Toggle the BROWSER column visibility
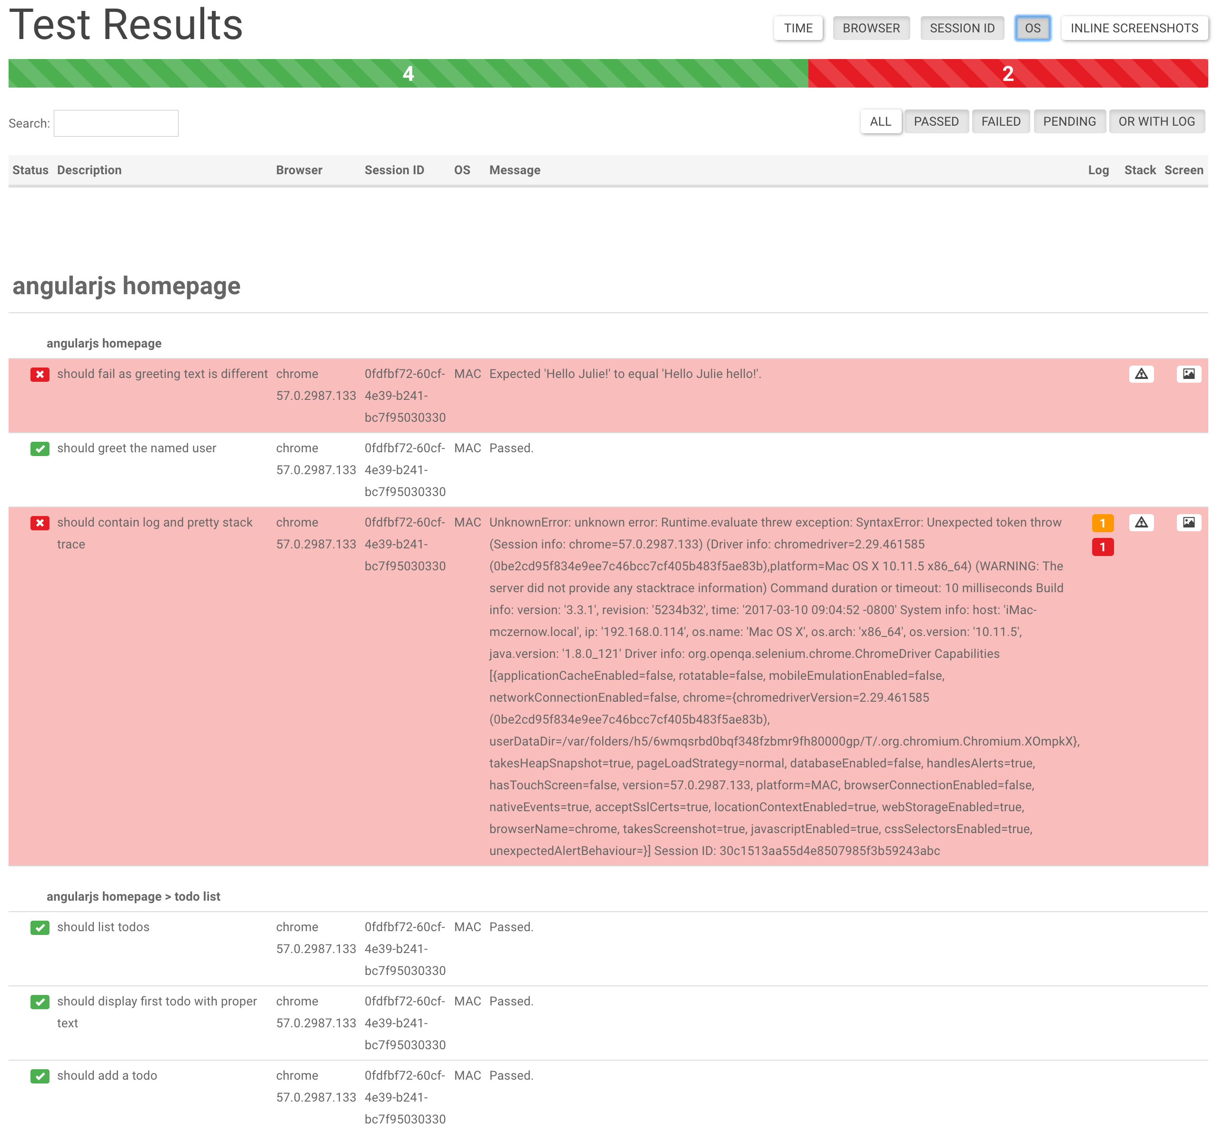 pos(871,28)
